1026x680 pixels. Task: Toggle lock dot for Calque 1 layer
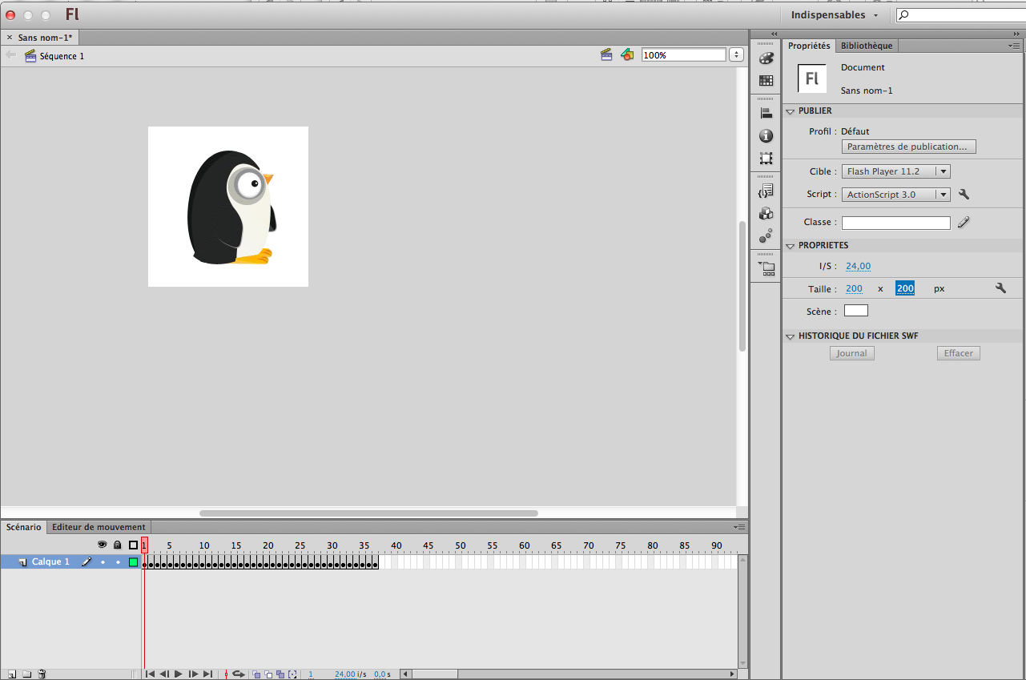click(118, 562)
